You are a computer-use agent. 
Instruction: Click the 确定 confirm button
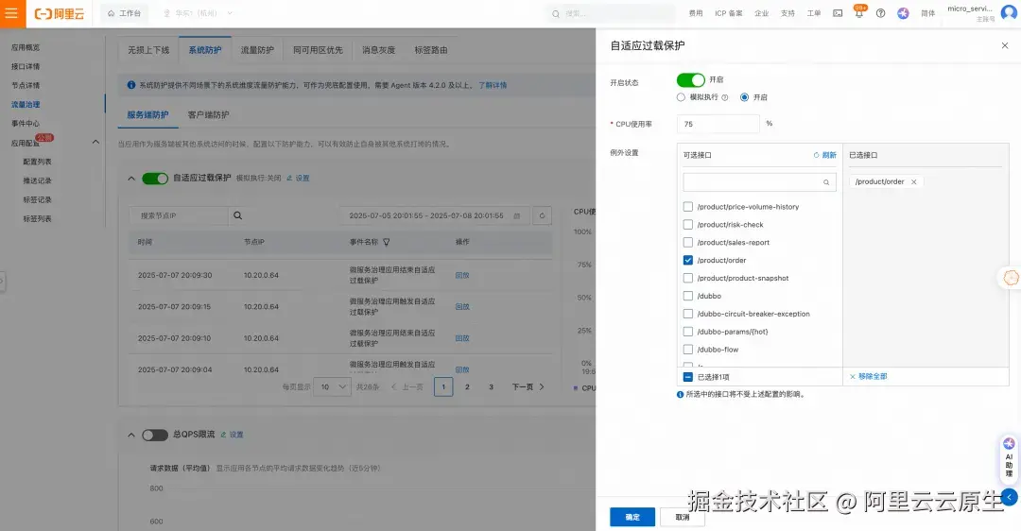point(632,517)
